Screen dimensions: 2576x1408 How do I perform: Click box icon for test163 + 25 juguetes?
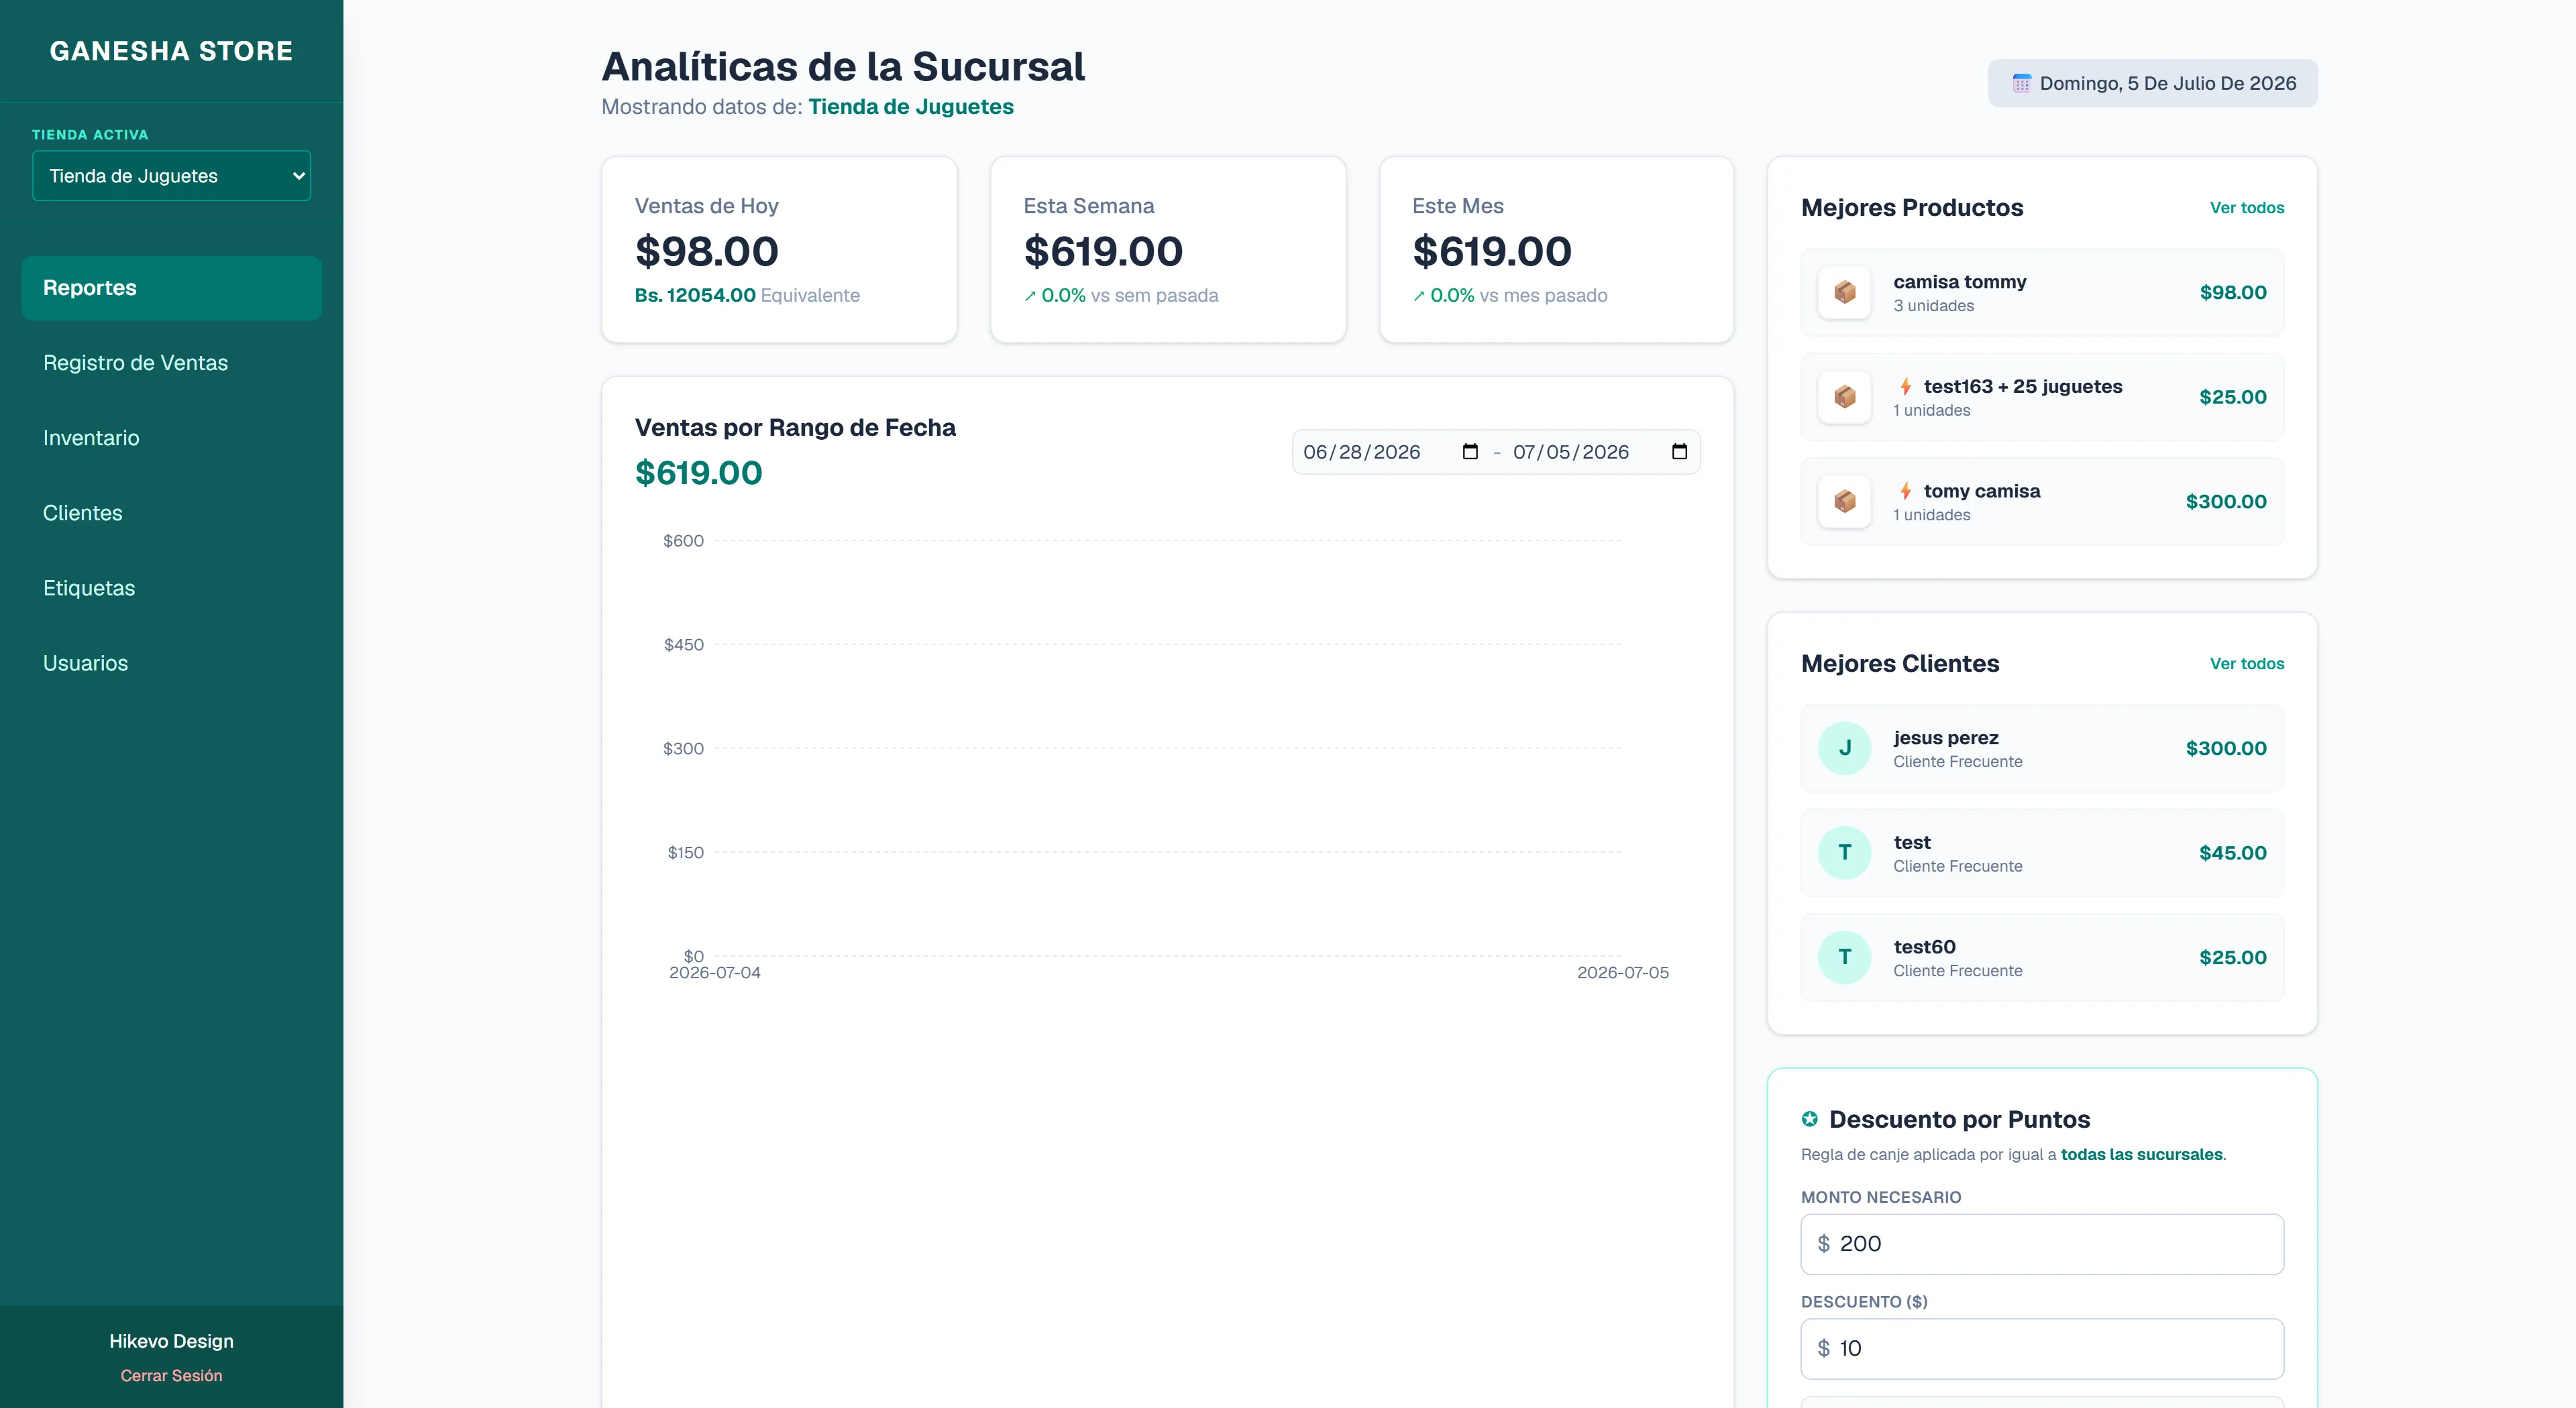click(x=1845, y=397)
